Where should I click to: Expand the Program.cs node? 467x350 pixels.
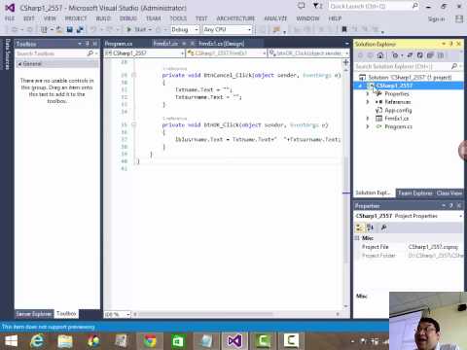click(368, 126)
